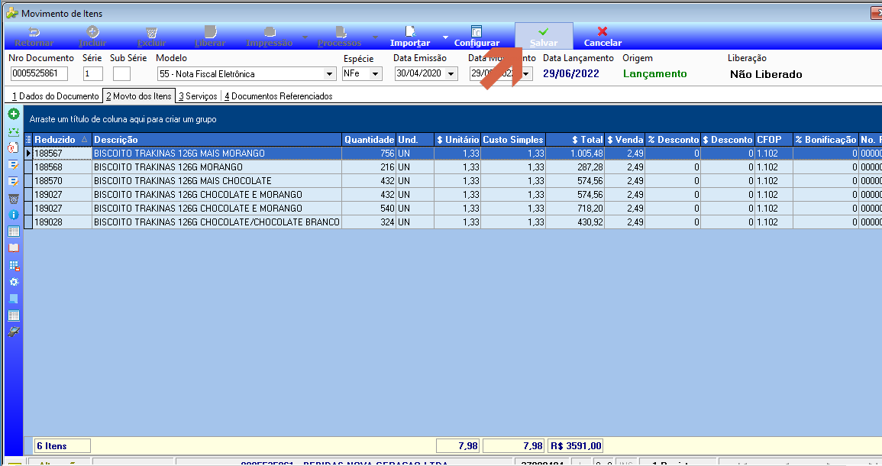Click the R$ 3591,00 footer total
882x466 pixels.
point(576,445)
